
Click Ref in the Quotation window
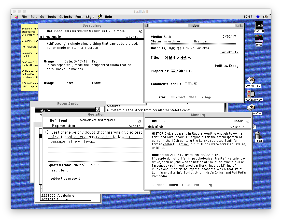[53, 121]
